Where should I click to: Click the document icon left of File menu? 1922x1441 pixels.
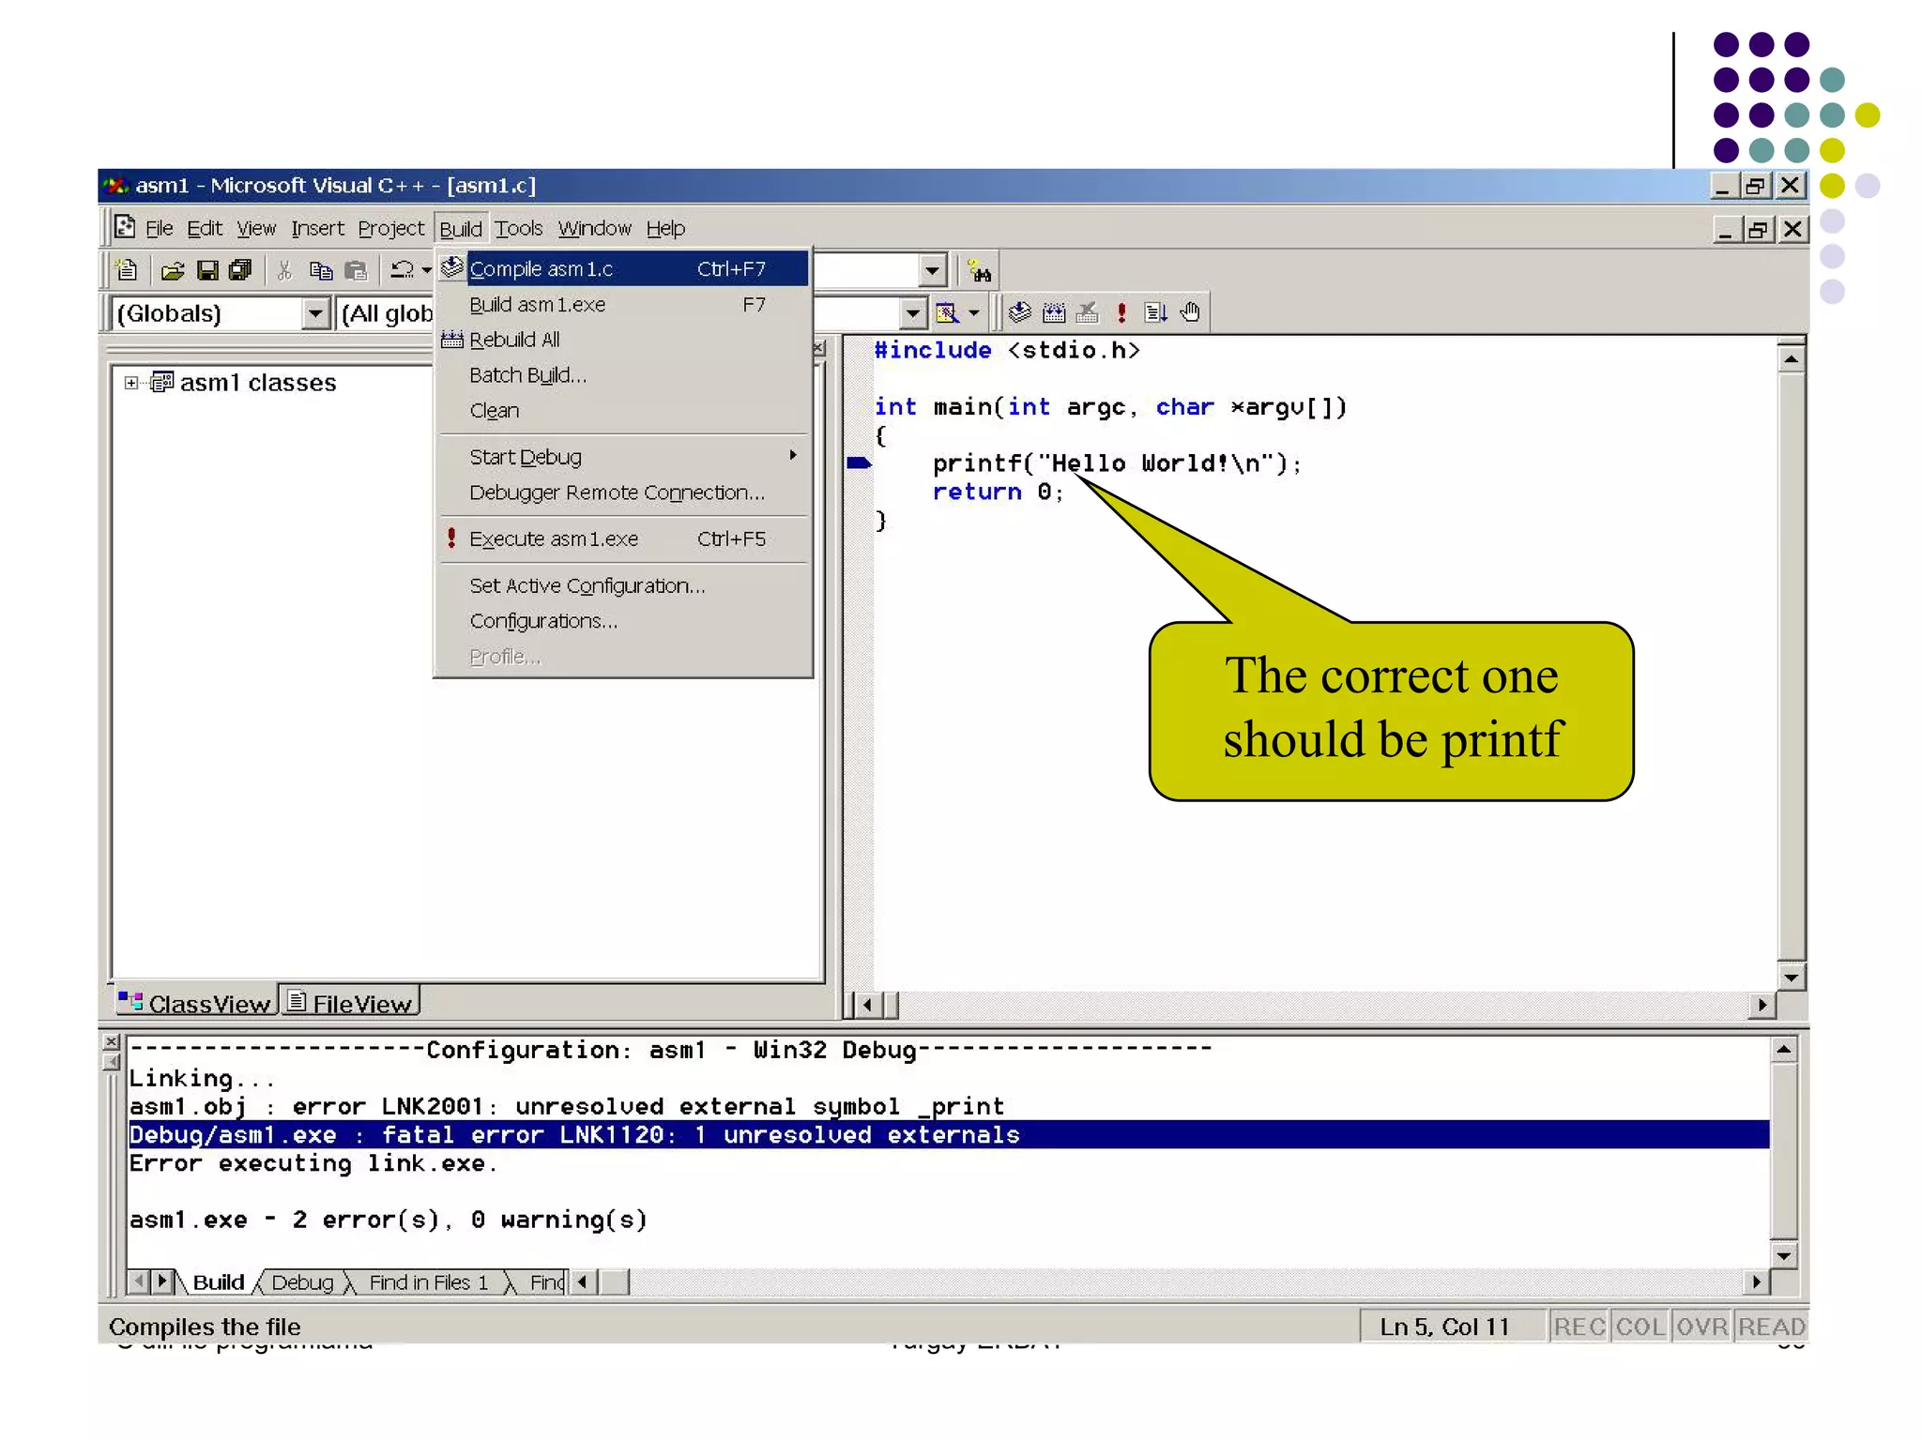tap(125, 227)
